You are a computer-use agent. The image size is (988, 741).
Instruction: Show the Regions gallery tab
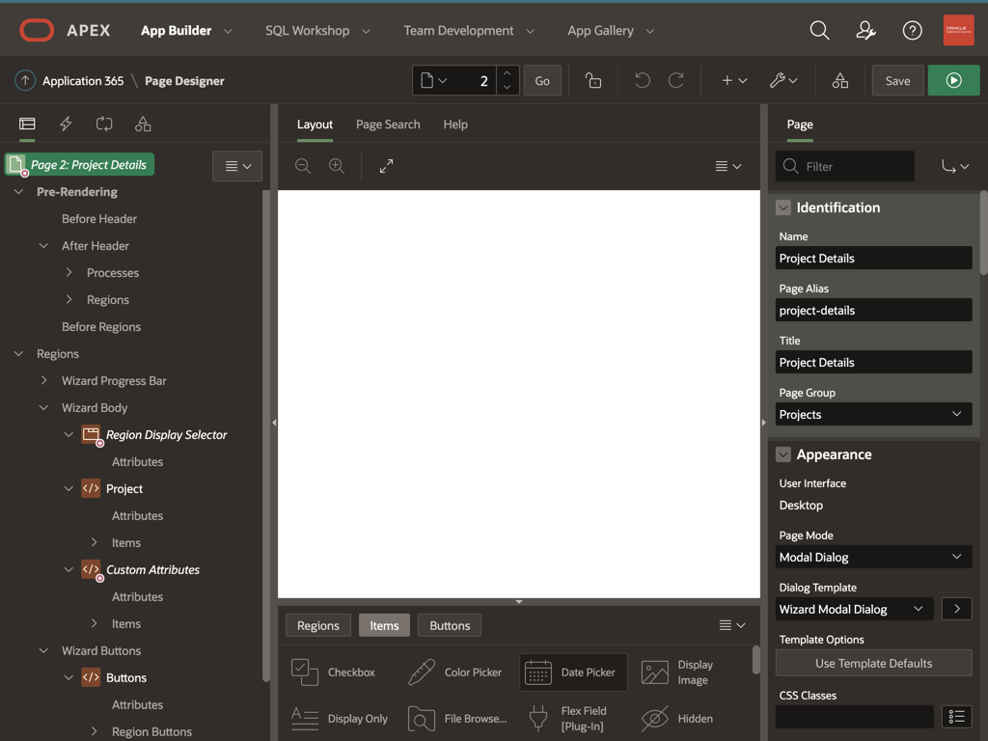[x=318, y=625]
